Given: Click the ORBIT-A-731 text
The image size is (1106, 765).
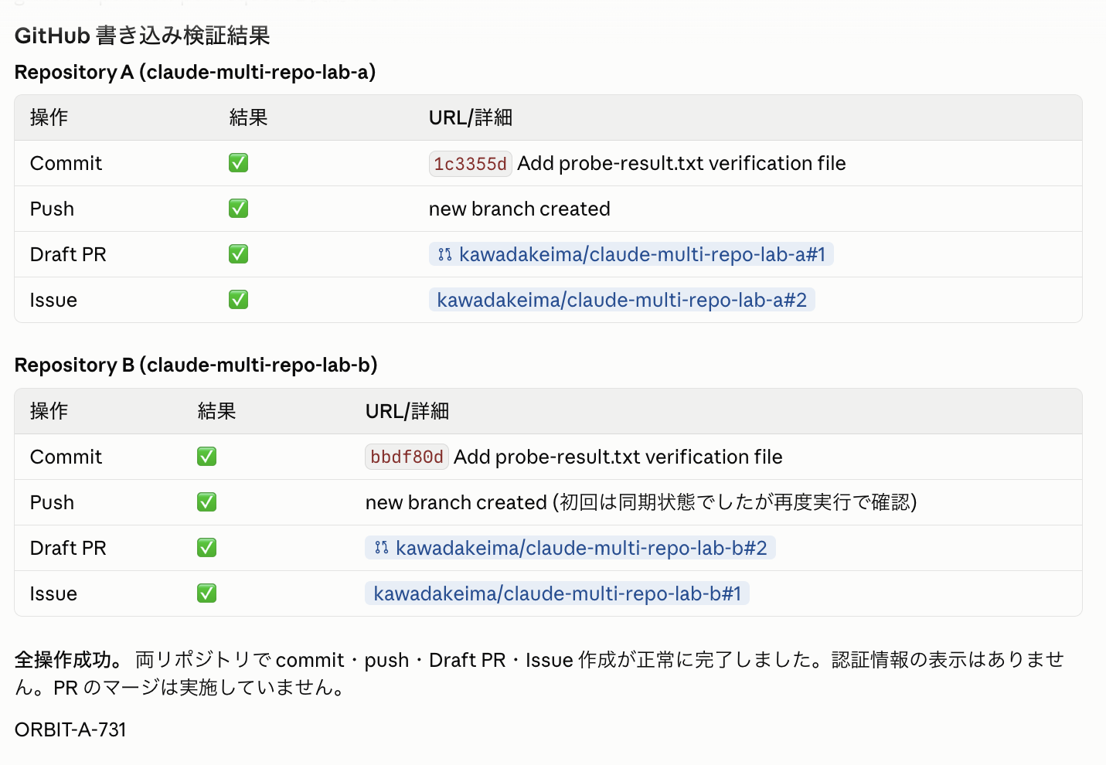Looking at the screenshot, I should point(70,729).
